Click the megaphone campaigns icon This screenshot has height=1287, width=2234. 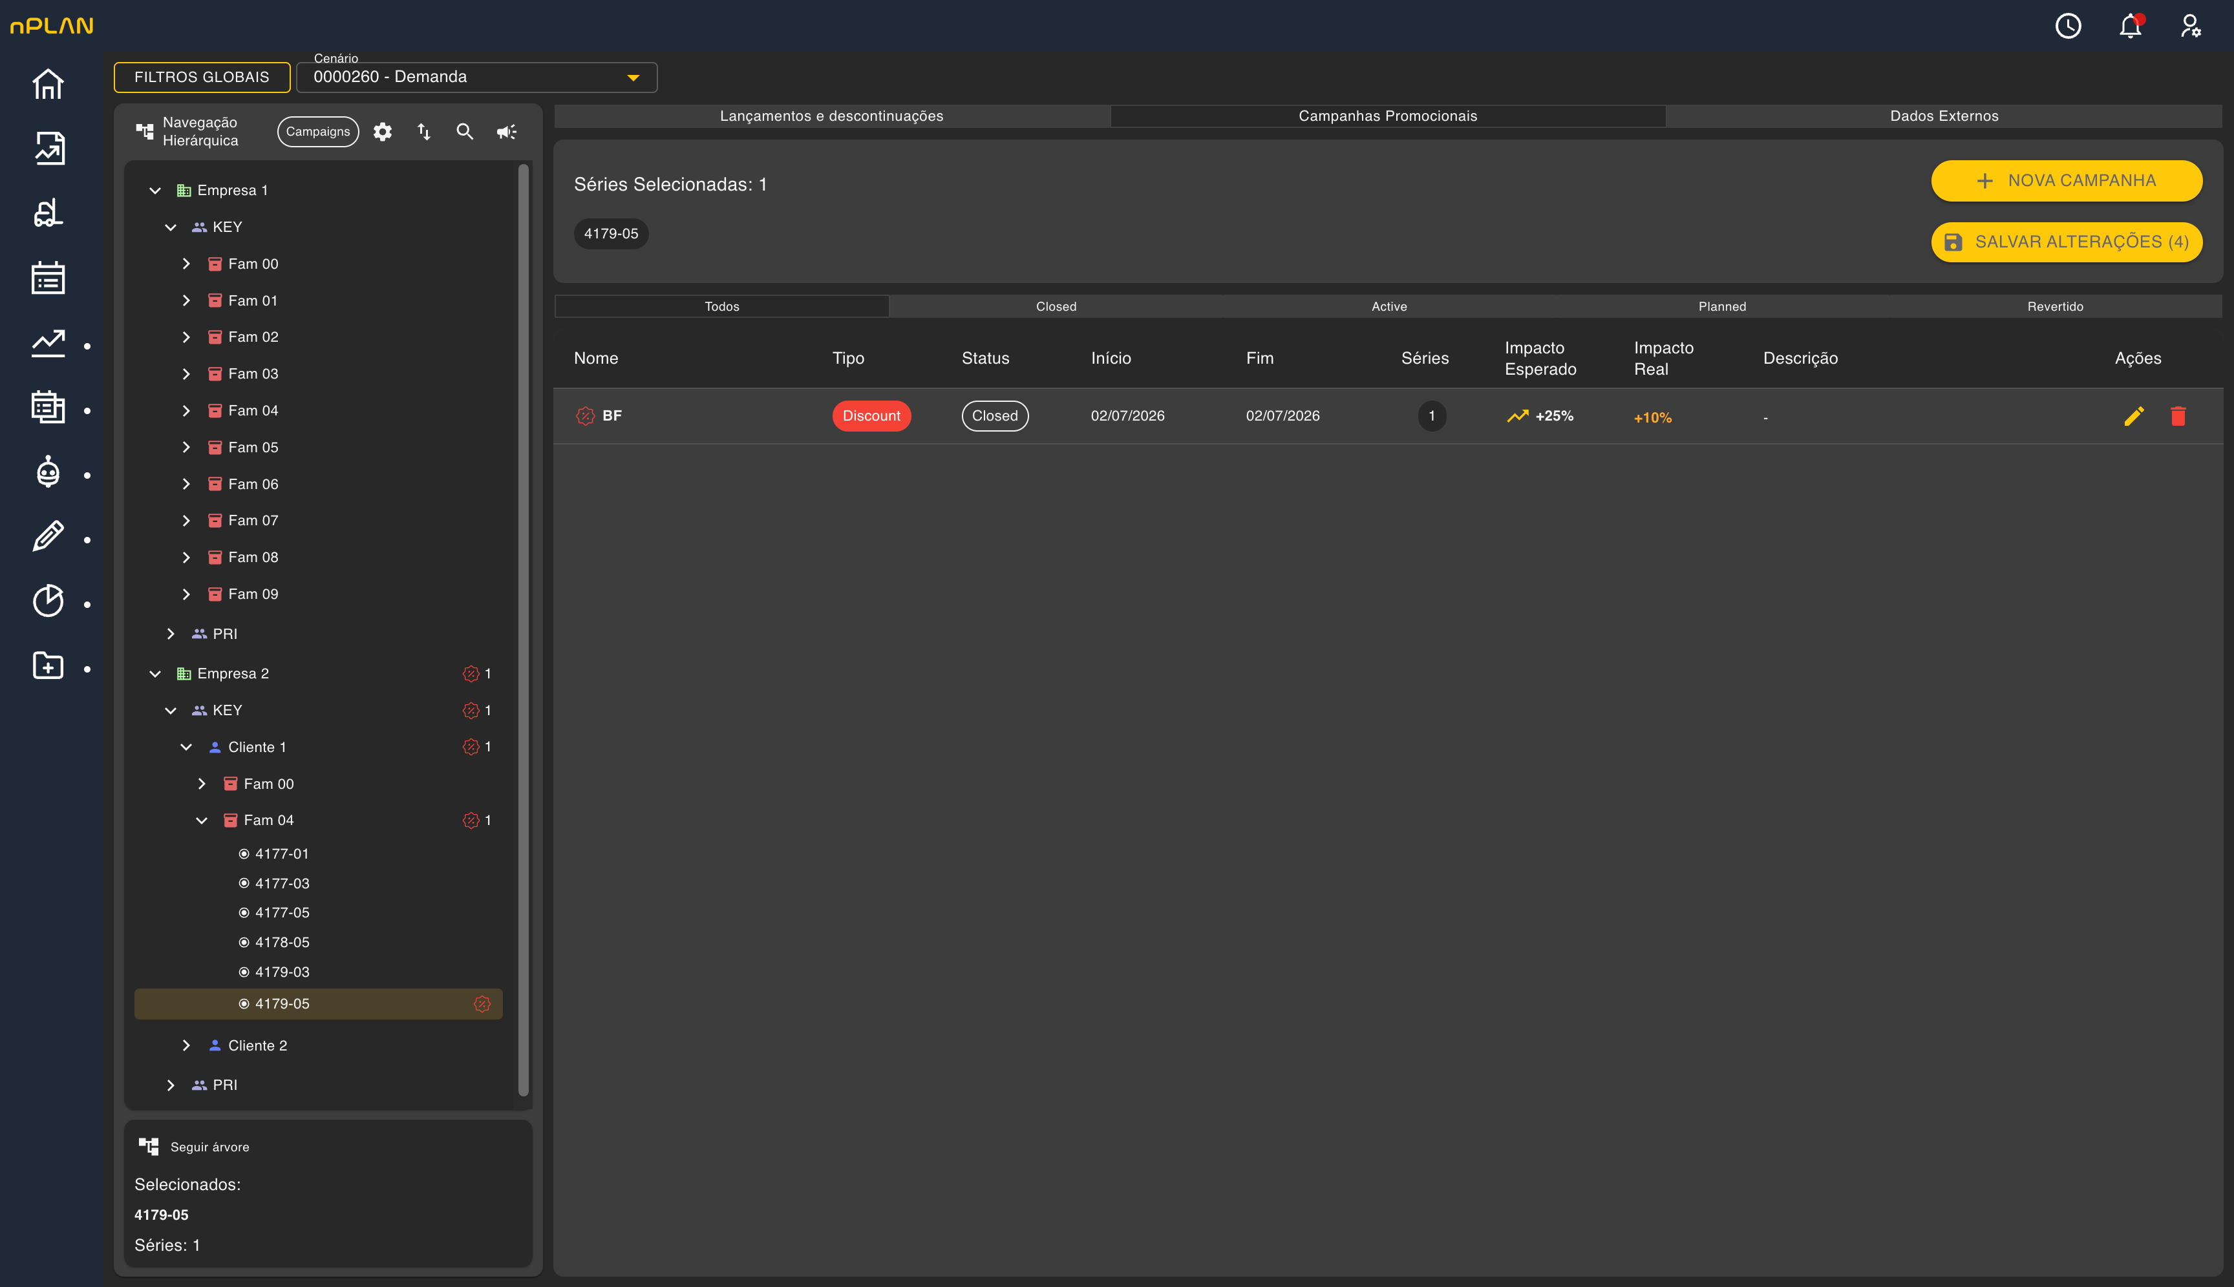point(506,132)
